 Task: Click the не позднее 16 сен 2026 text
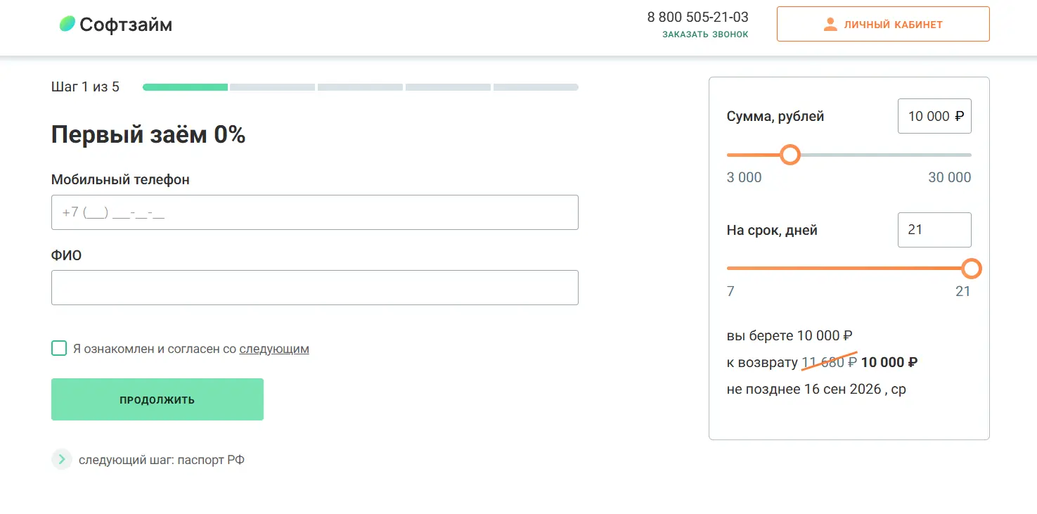click(x=816, y=389)
